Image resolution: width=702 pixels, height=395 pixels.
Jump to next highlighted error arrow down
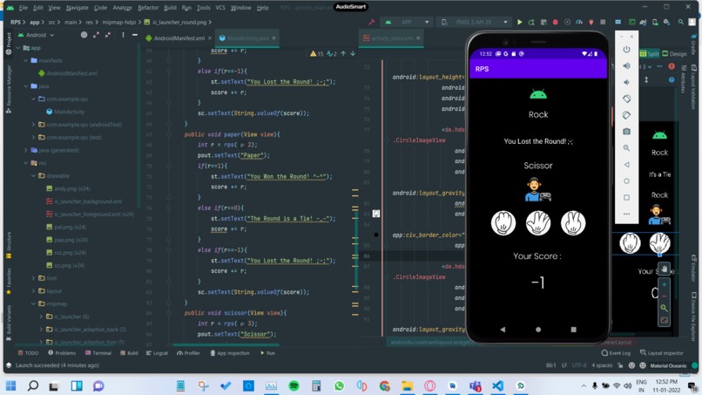[353, 53]
